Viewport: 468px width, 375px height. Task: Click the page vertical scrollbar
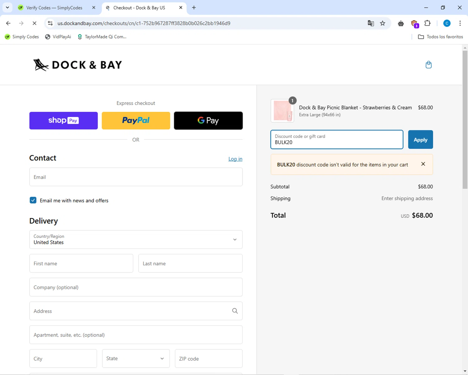click(x=465, y=120)
